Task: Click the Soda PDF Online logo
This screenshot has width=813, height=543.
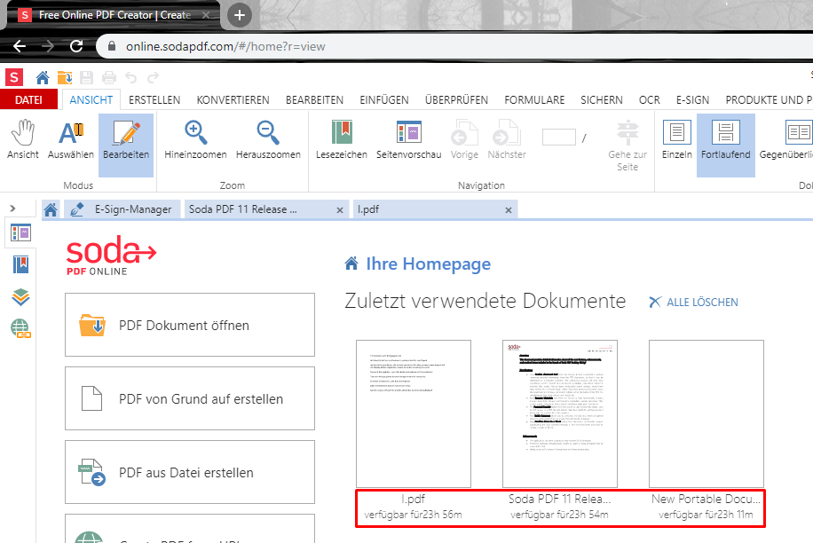Action: coord(111,255)
